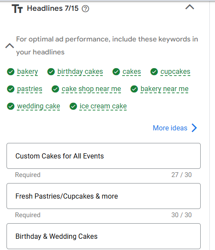Select the birthday cakes keyword text
This screenshot has width=215, height=250.
80,72
